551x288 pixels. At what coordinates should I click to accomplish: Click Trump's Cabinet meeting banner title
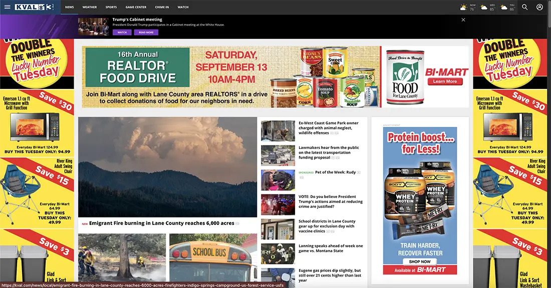point(137,19)
